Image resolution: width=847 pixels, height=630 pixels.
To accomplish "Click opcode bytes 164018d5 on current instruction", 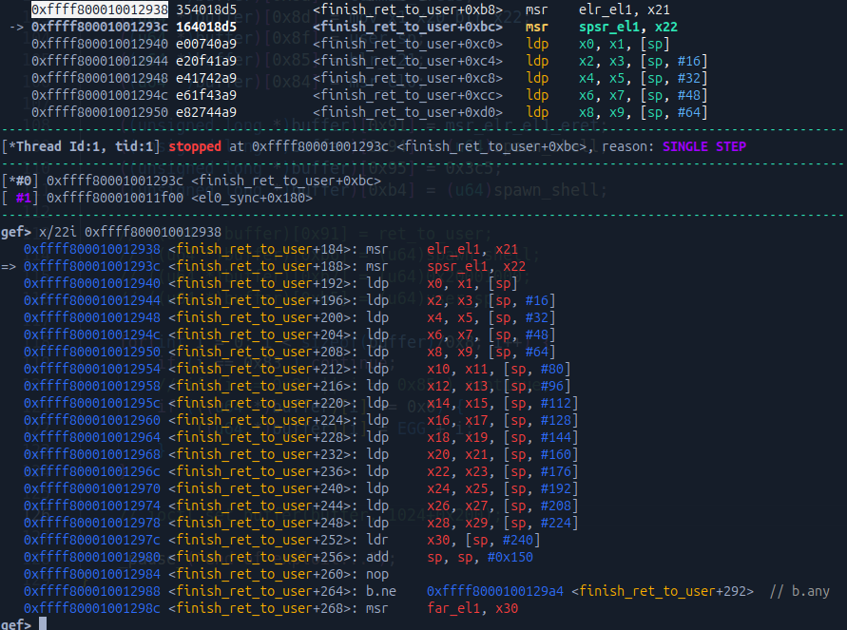I will [x=206, y=27].
